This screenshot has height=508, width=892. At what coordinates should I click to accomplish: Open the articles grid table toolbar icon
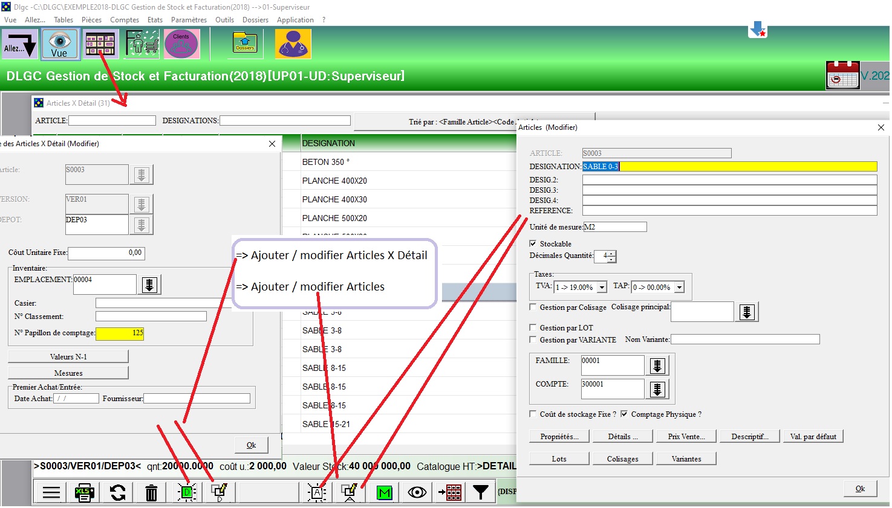(100, 45)
